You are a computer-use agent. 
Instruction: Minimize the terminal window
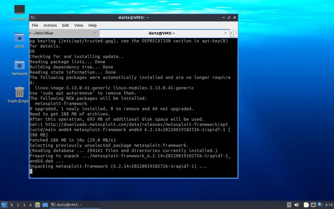(224, 18)
